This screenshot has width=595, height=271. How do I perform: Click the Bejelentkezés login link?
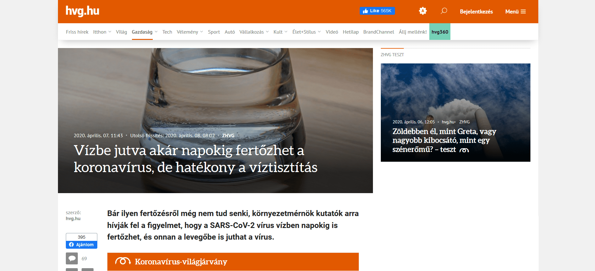pos(476,12)
